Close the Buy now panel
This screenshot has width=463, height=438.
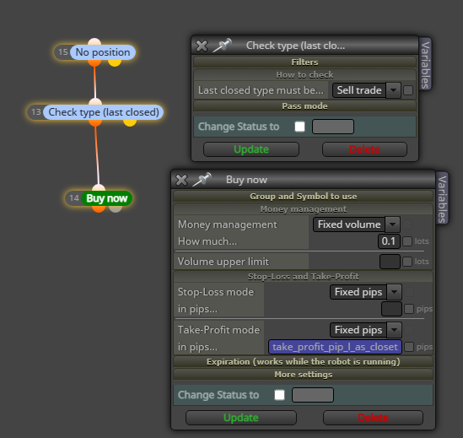[x=181, y=180]
